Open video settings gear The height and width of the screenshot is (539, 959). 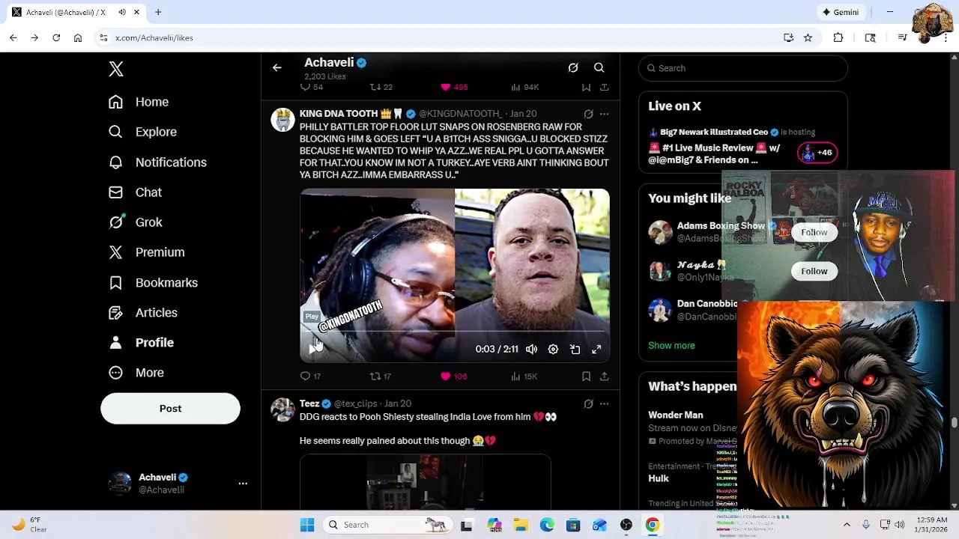(x=553, y=350)
